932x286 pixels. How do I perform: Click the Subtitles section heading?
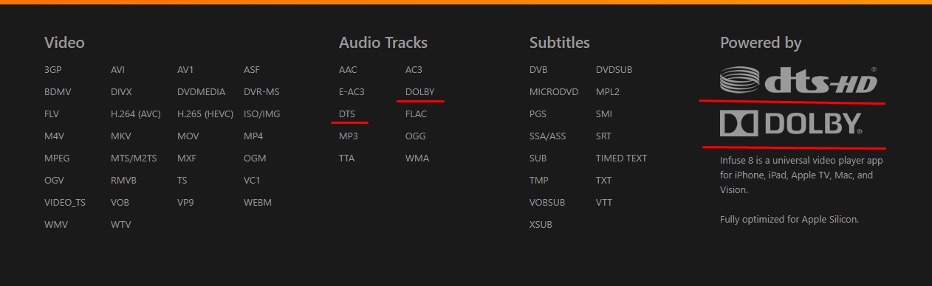pos(560,43)
